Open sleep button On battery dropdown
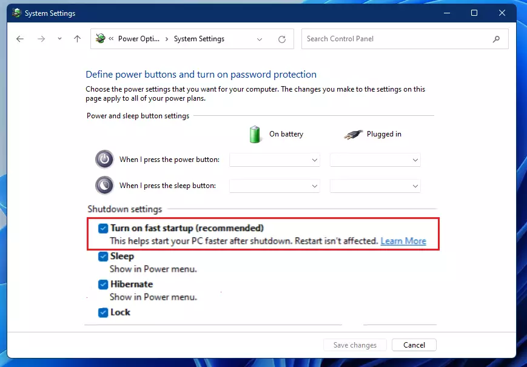 (275, 186)
